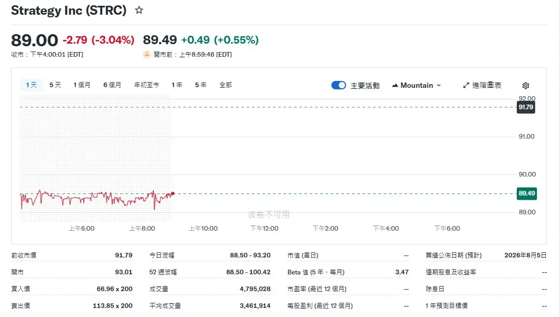560x317 pixels.
Task: Click the 上午10:00 axis label
Action: [x=203, y=228]
